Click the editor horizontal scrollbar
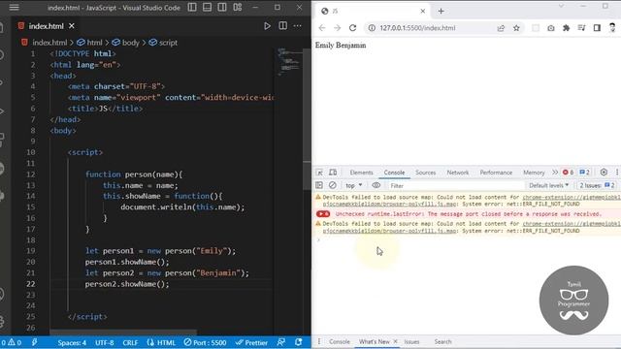This screenshot has height=349, width=621. pyautogui.click(x=123, y=333)
